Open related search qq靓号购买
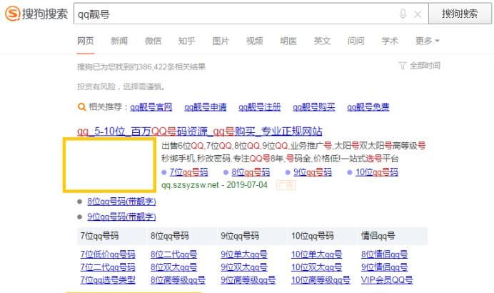The height and width of the screenshot is (293, 494). (314, 107)
